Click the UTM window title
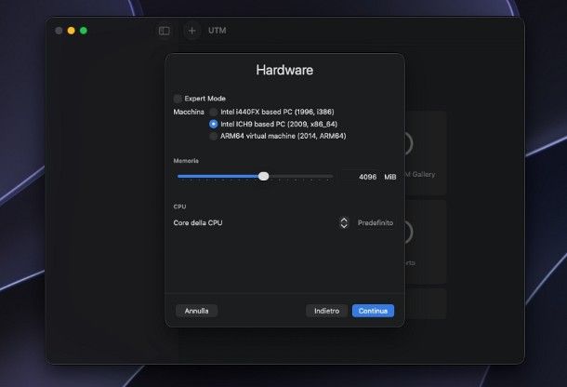This screenshot has width=567, height=387. point(217,31)
